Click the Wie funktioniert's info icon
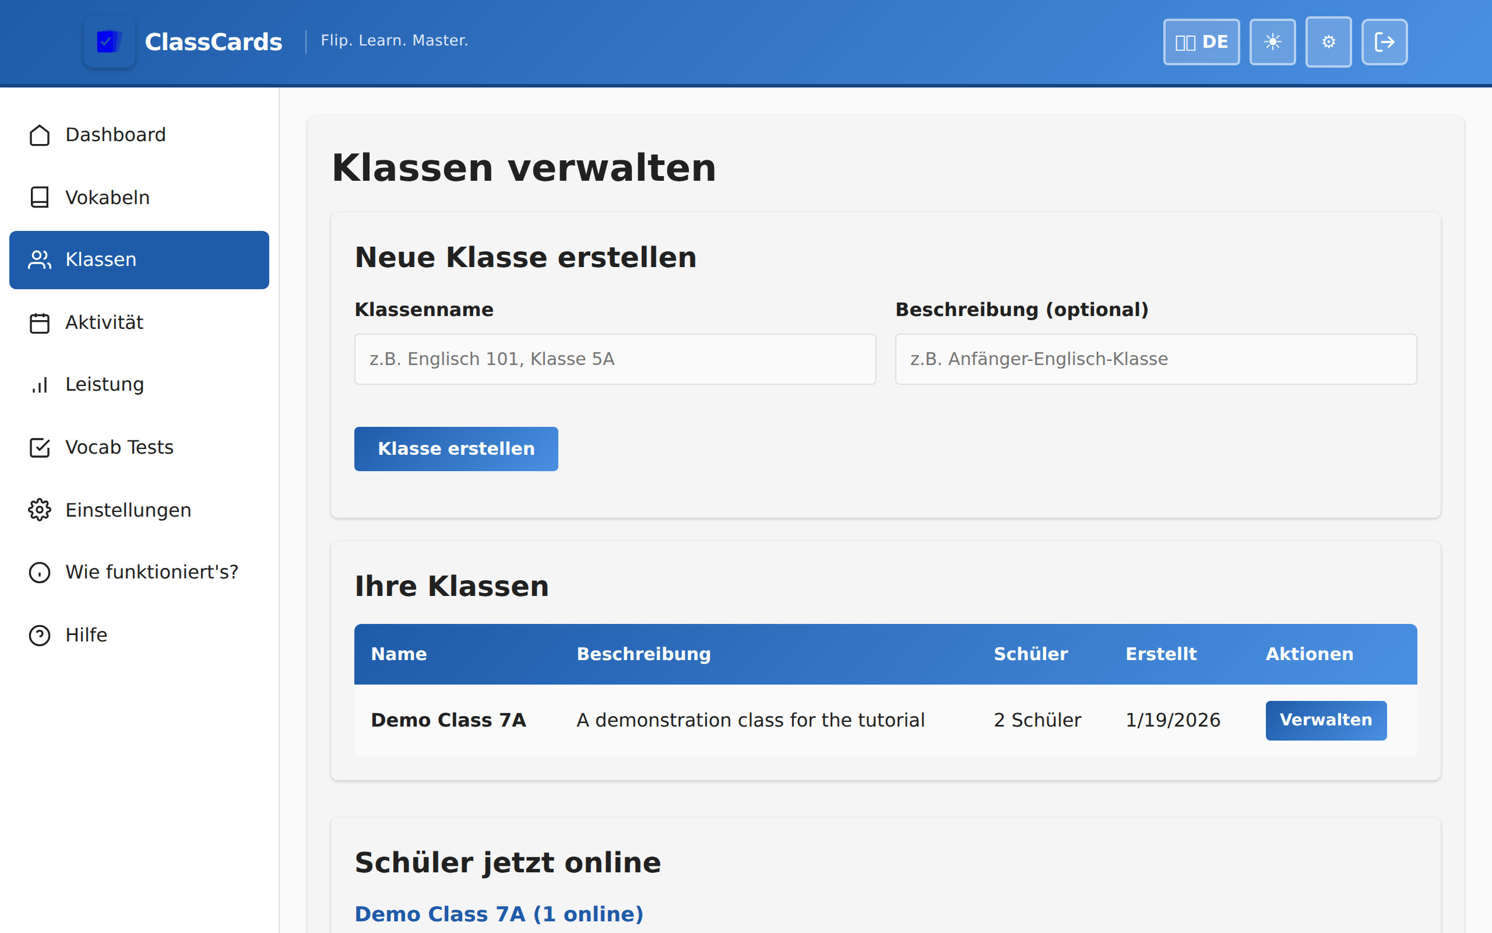This screenshot has width=1492, height=933. [x=40, y=573]
